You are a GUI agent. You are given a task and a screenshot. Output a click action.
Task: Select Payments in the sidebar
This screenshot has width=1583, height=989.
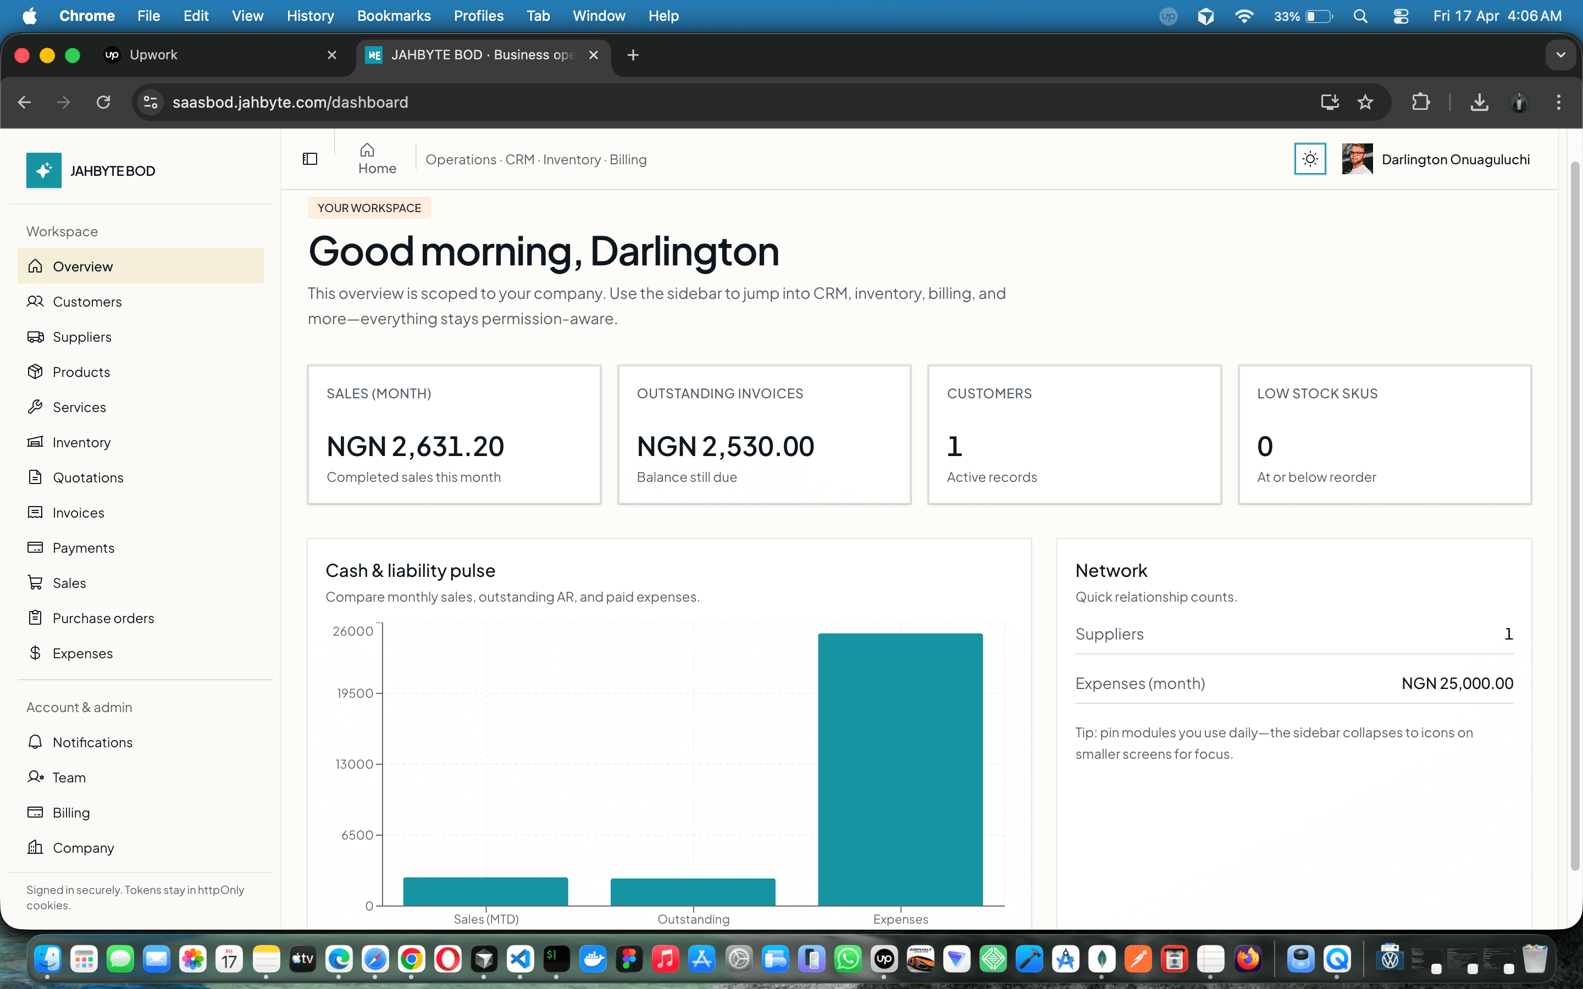pyautogui.click(x=83, y=547)
